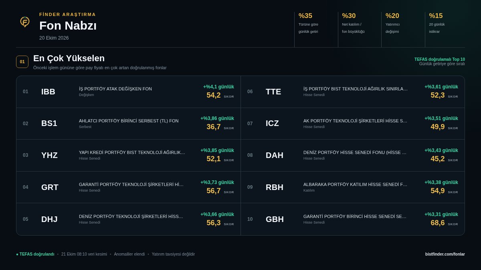The image size is (481, 270).
Task: Click AHLATCI PORTFÖY BİRİNCİ SERBEST fund name
Action: coord(129,121)
